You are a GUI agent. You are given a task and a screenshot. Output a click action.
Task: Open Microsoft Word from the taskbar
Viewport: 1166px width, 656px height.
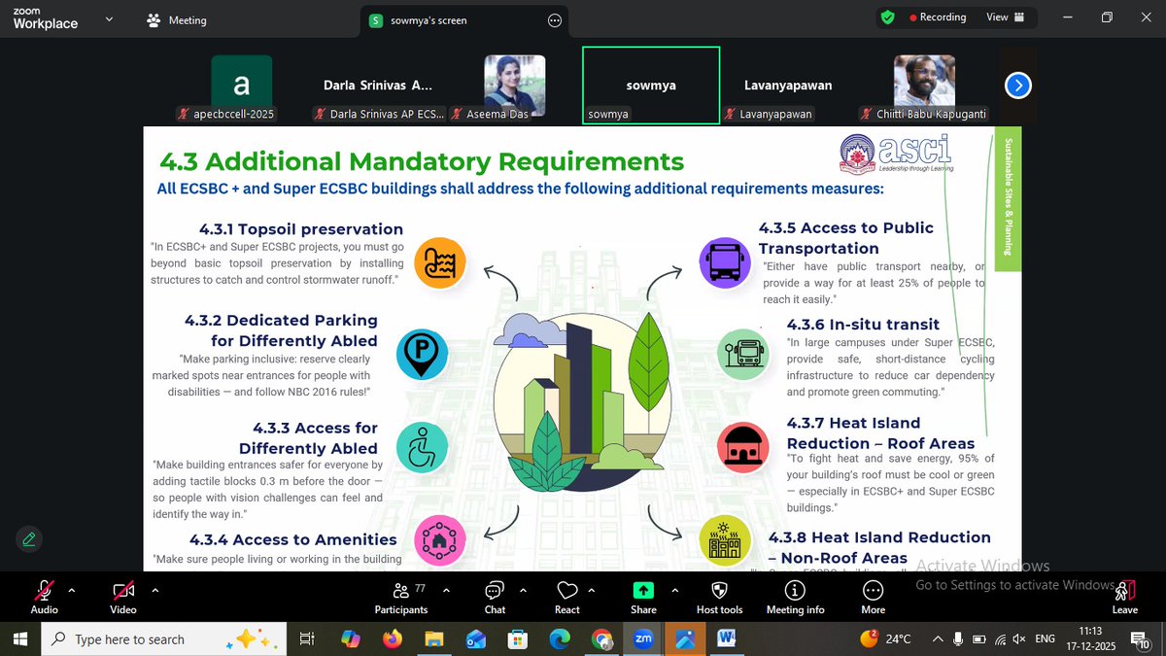point(727,639)
